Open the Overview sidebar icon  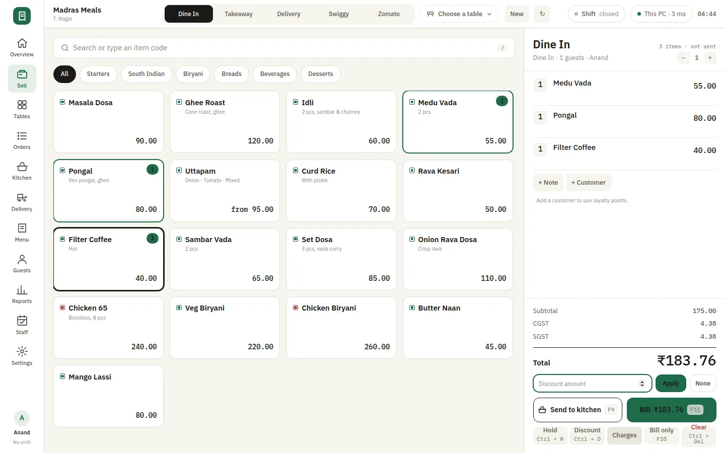coord(22,47)
